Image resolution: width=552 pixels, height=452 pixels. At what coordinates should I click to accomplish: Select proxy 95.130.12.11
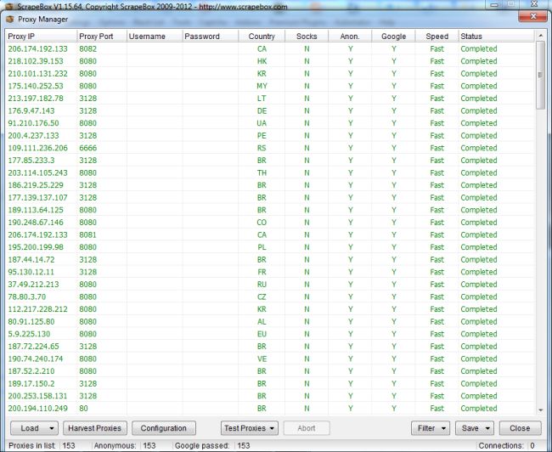click(31, 272)
